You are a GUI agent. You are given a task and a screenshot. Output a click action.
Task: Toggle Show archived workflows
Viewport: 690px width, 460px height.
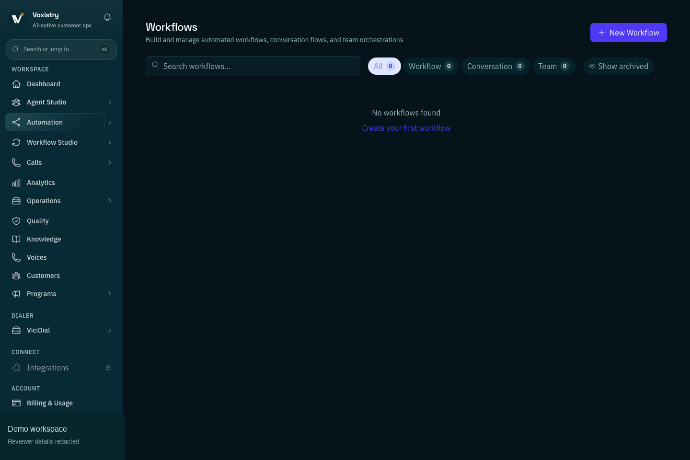click(x=619, y=66)
